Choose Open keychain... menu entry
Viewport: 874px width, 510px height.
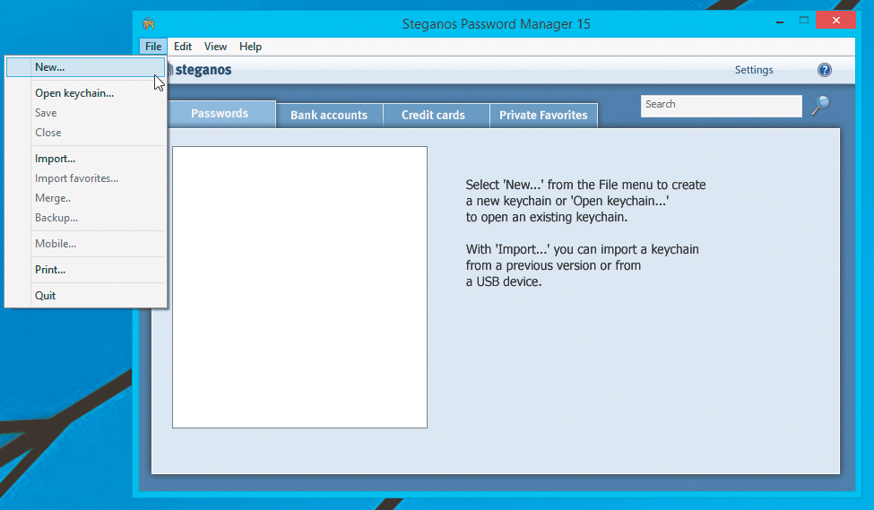74,93
